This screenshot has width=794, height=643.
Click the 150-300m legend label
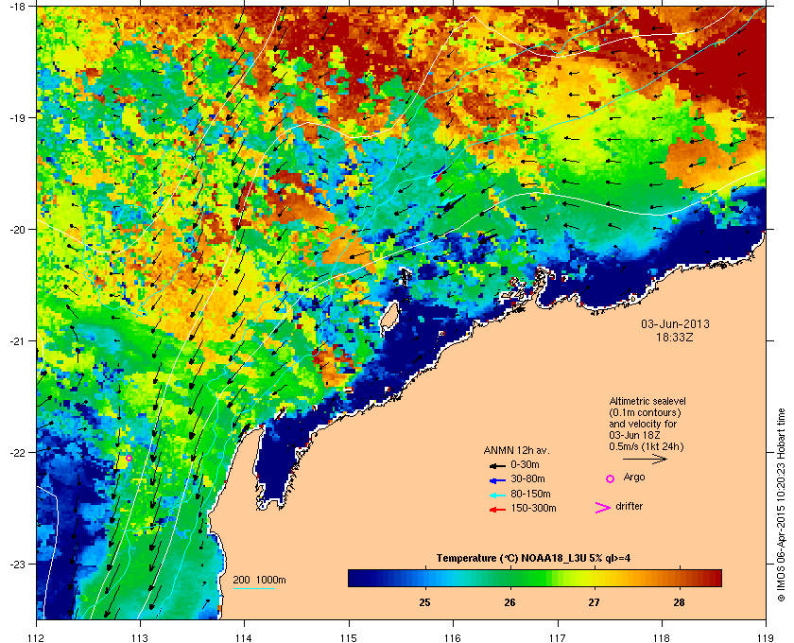coord(533,508)
